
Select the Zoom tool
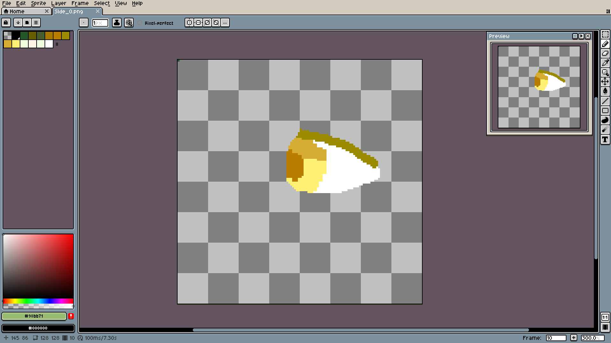pyautogui.click(x=605, y=72)
